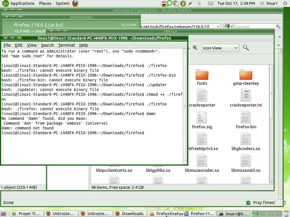Switch to the Downloads taskbar window
Viewport: 290px width, 217px height.
(x=130, y=214)
